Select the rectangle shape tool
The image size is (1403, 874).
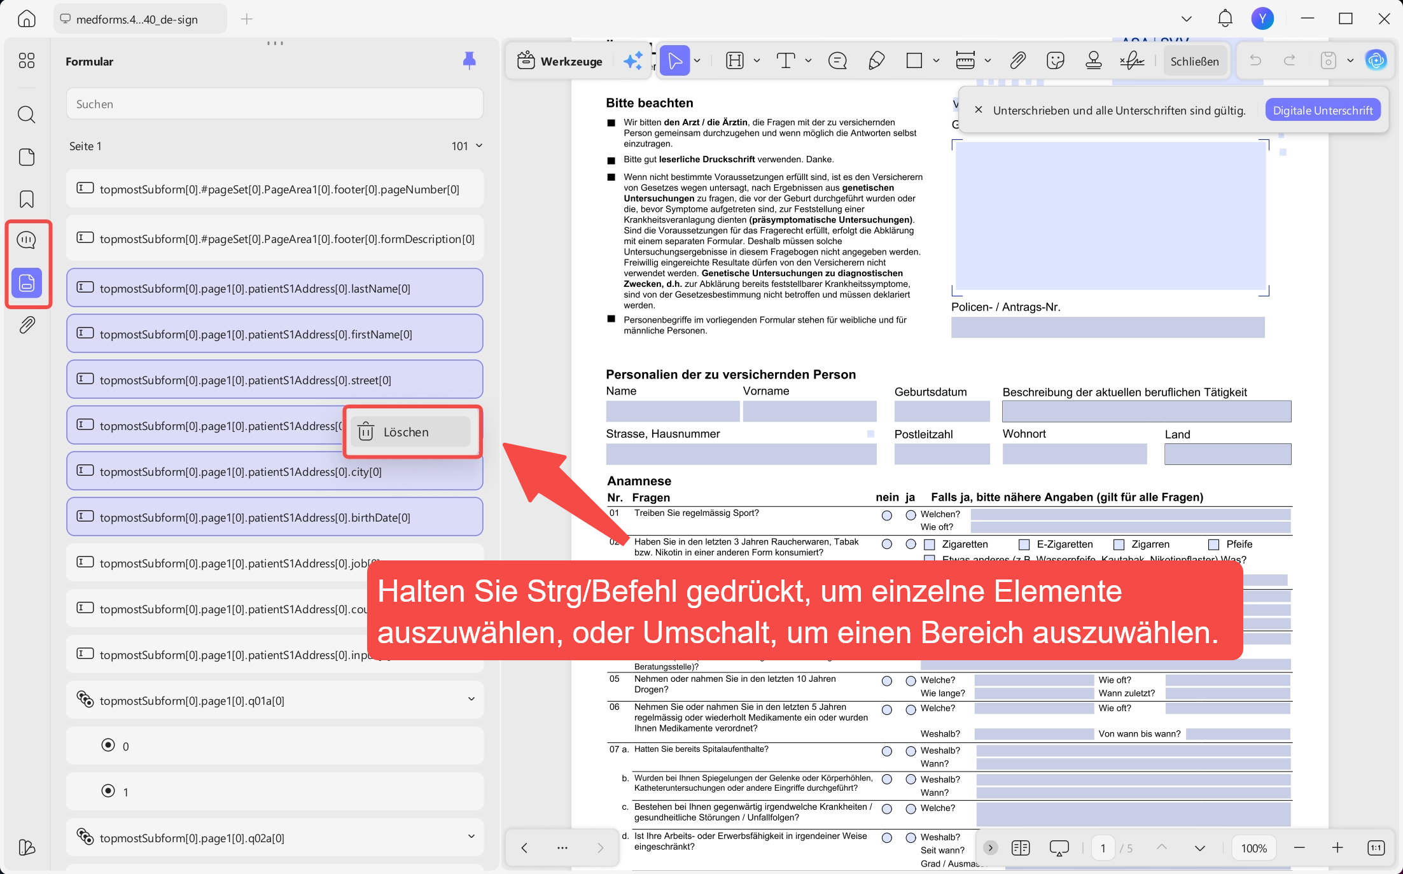click(x=914, y=61)
